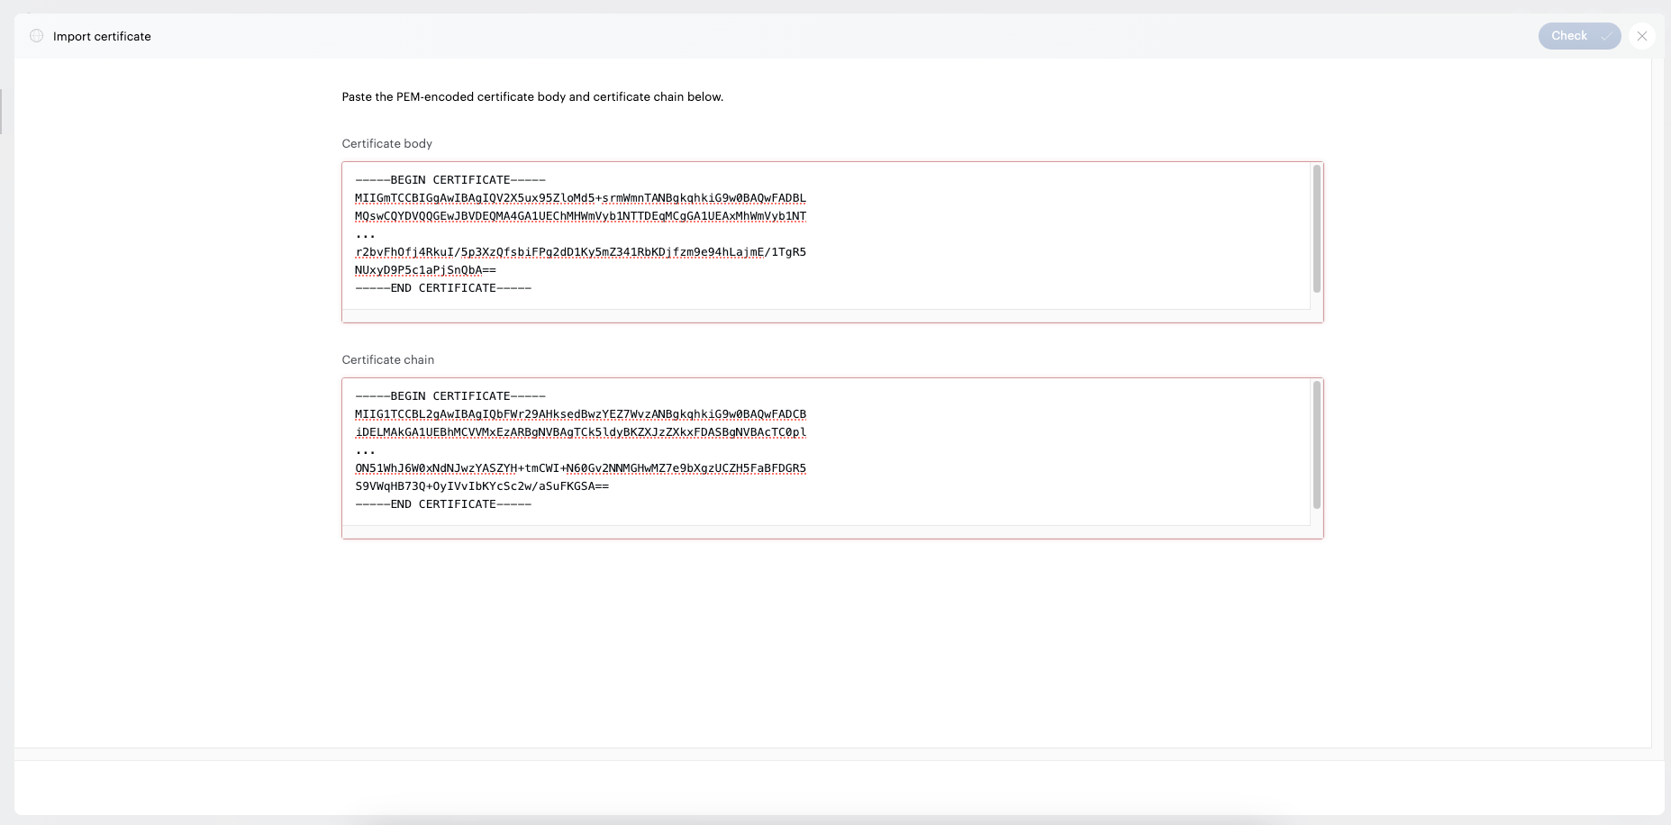Click BEGIN CERTIFICATE line in Certificate chain
Viewport: 1671px width, 825px height.
pos(450,396)
